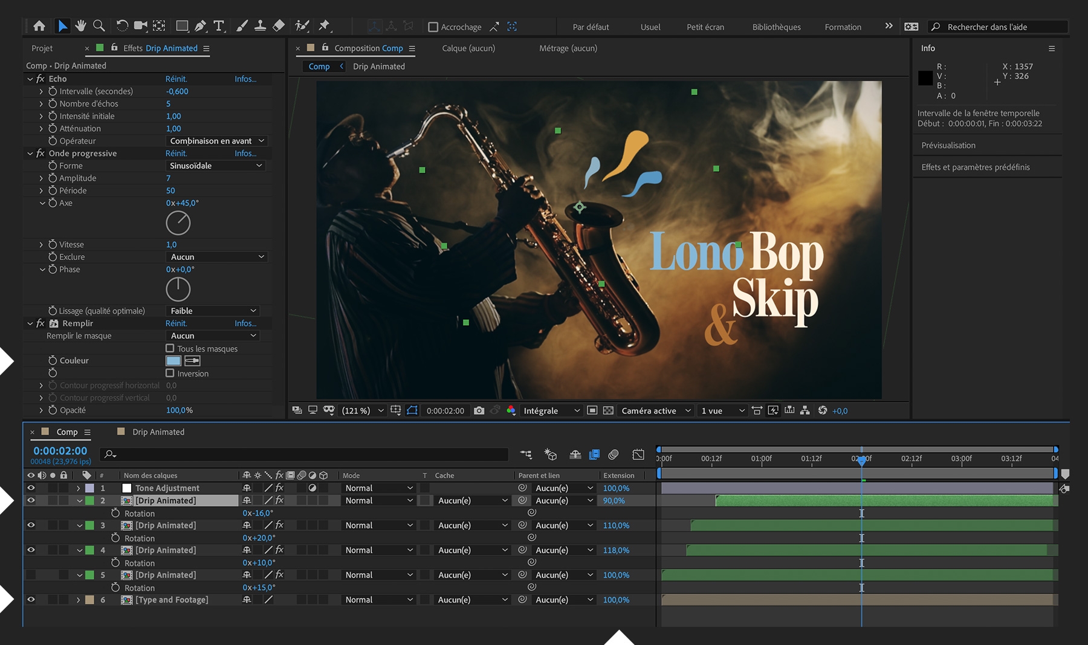Select the Pen tool
The width and height of the screenshot is (1088, 645).
200,26
